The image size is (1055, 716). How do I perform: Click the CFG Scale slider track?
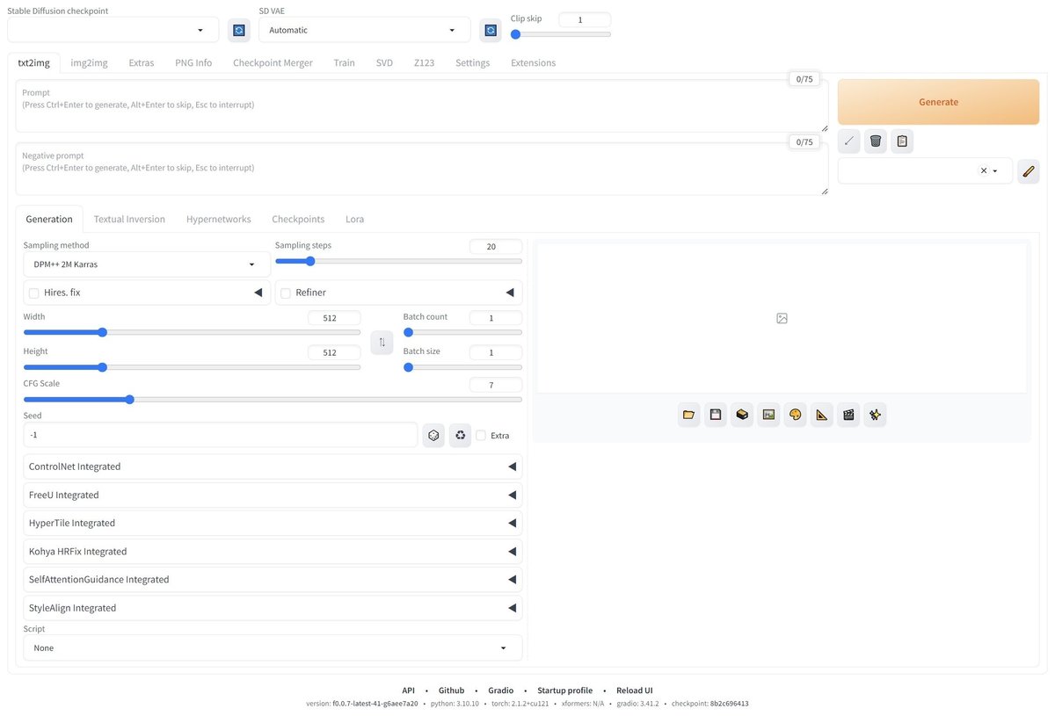pos(273,400)
